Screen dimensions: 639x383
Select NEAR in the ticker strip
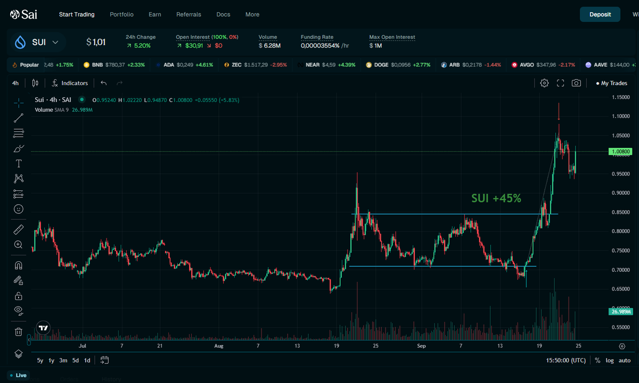coord(326,65)
